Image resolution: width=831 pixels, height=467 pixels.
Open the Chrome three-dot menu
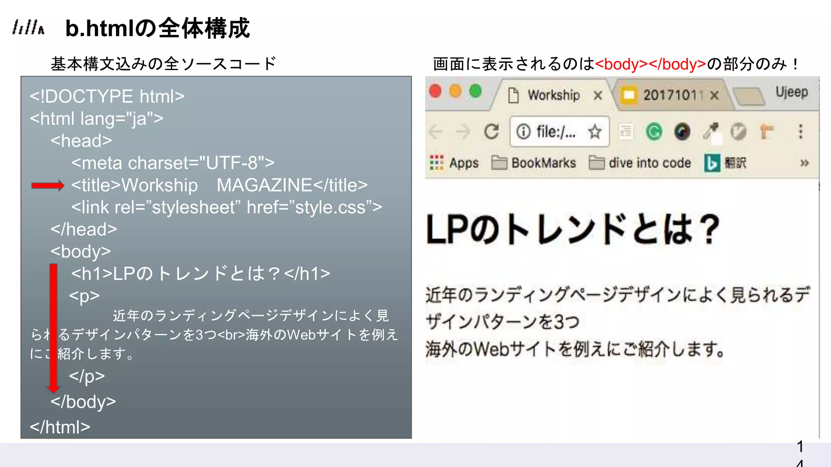click(801, 131)
